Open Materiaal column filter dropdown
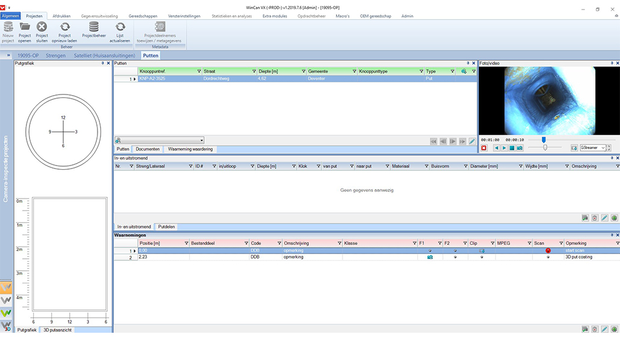This screenshot has width=620, height=337. 426,166
